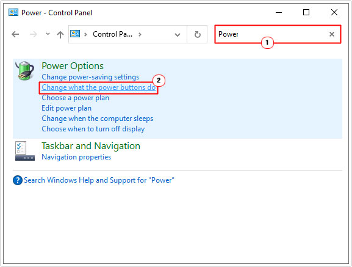
Task: Open the address bar history dropdown
Action: click(x=178, y=35)
